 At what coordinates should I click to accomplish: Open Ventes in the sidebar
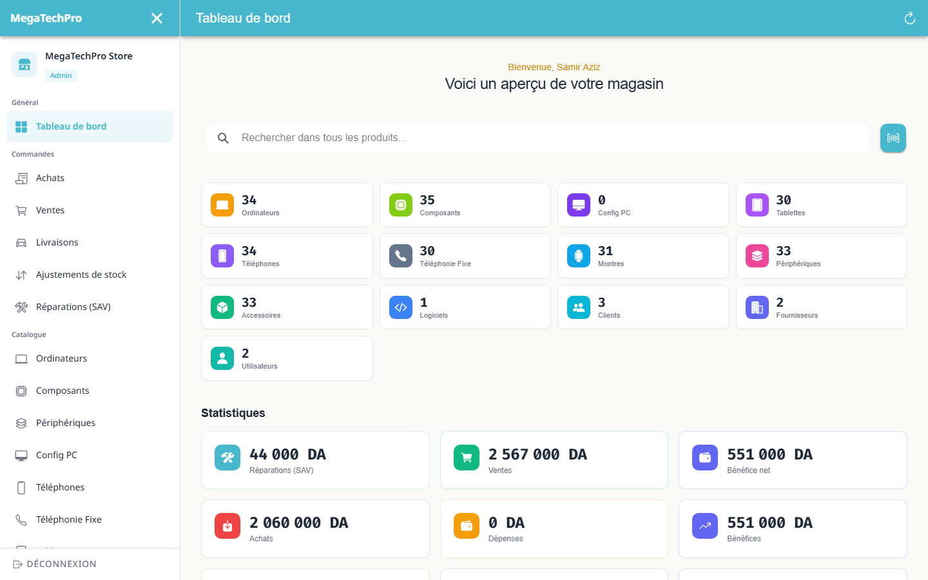click(x=90, y=210)
